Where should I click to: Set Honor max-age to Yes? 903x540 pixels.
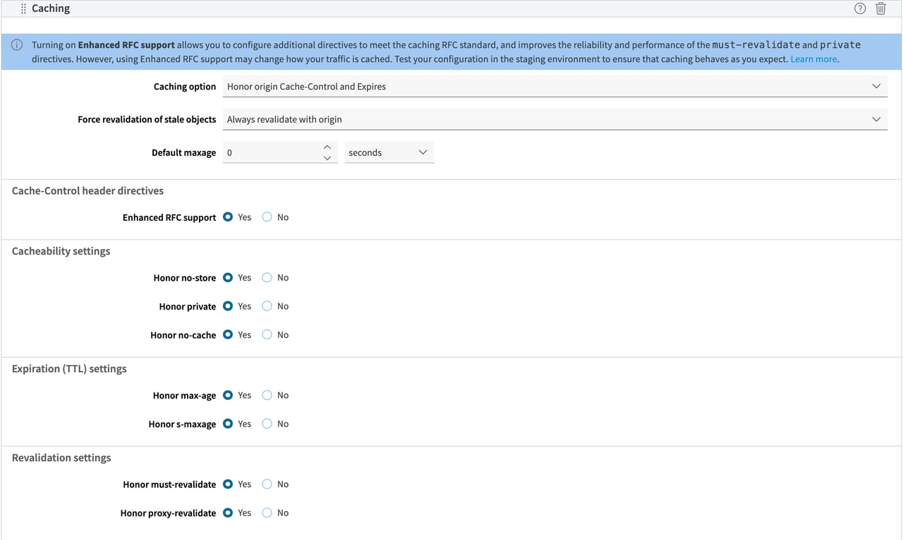point(228,395)
